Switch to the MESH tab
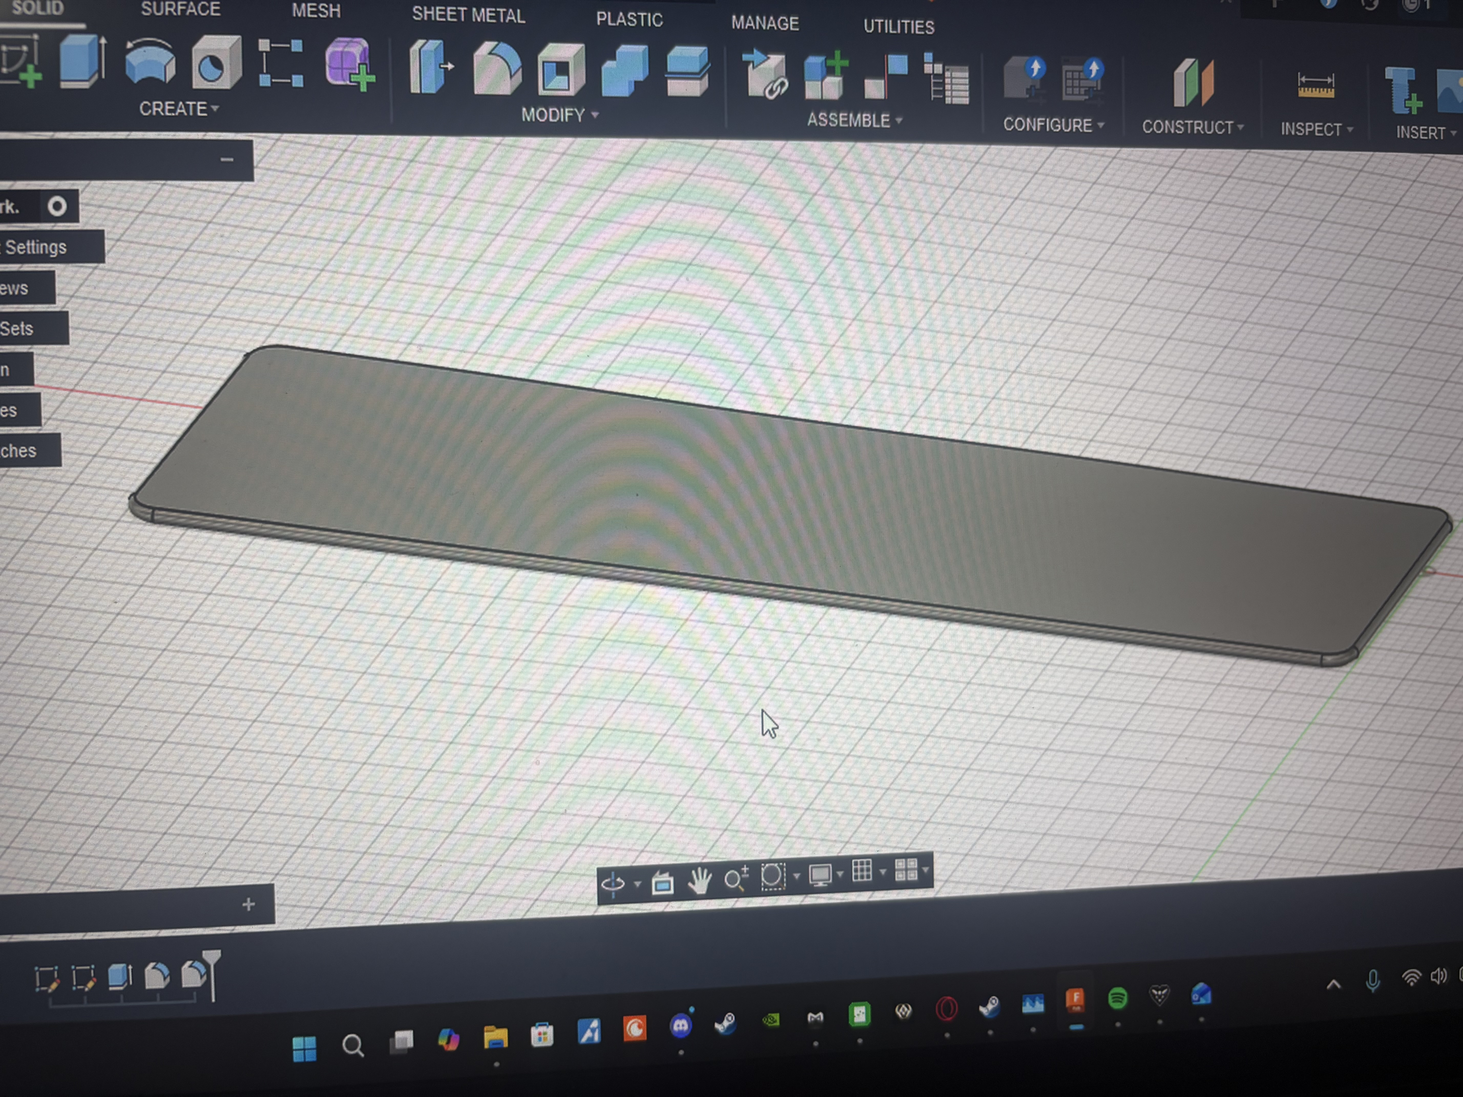This screenshot has width=1463, height=1097. [316, 11]
